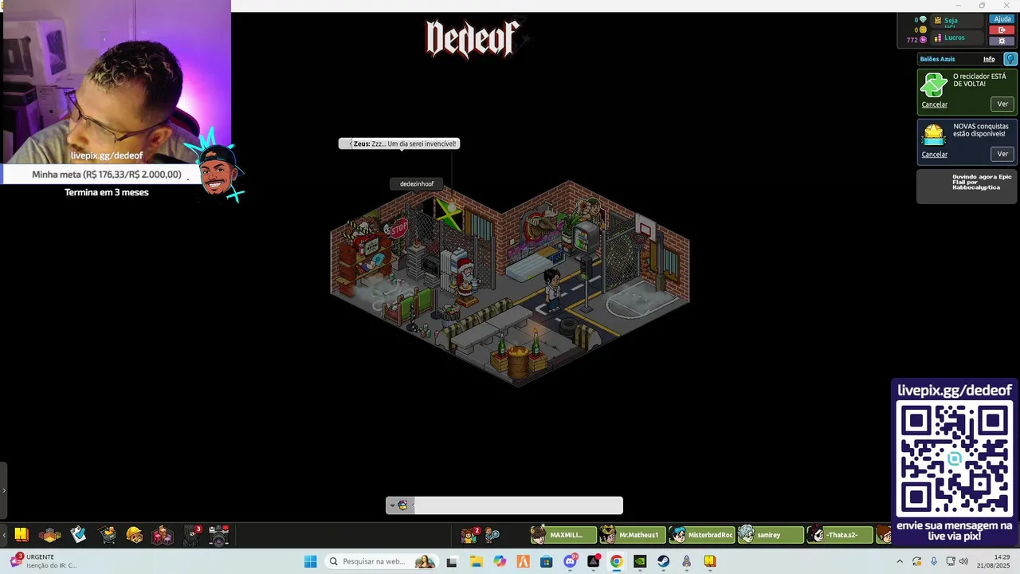Open the shop cart catalog icon
Screen dimensions: 1020x574
(108, 535)
